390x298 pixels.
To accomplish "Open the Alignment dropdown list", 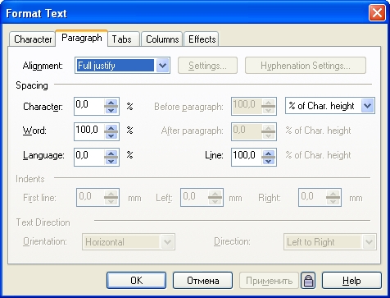I will click(x=162, y=66).
